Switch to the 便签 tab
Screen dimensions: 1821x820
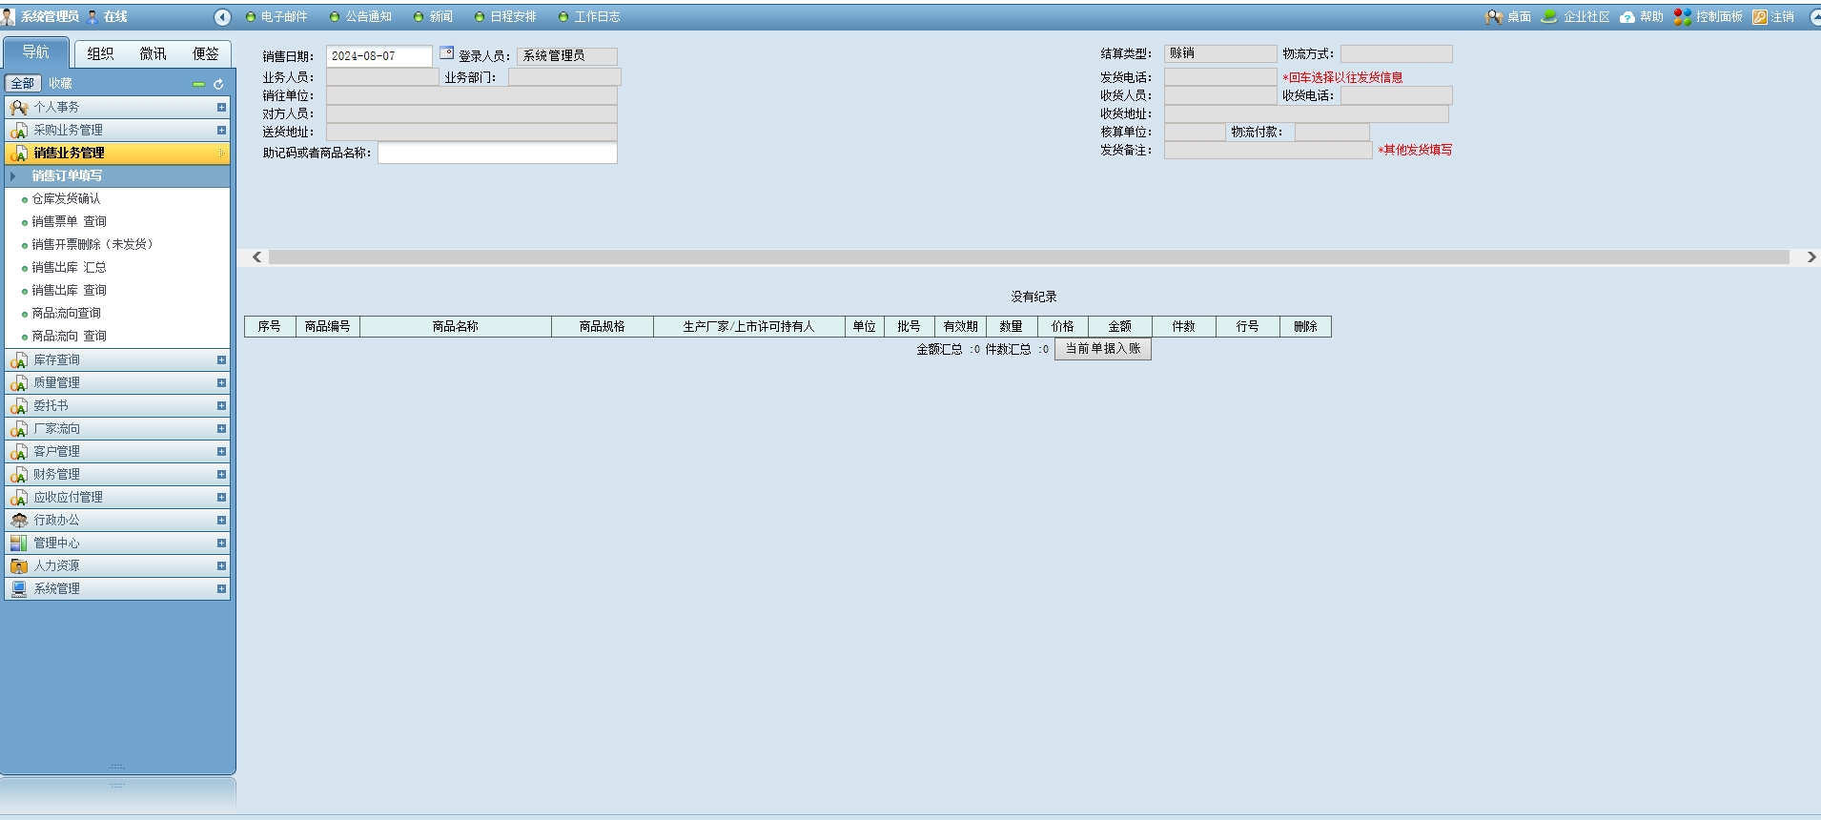pyautogui.click(x=205, y=54)
